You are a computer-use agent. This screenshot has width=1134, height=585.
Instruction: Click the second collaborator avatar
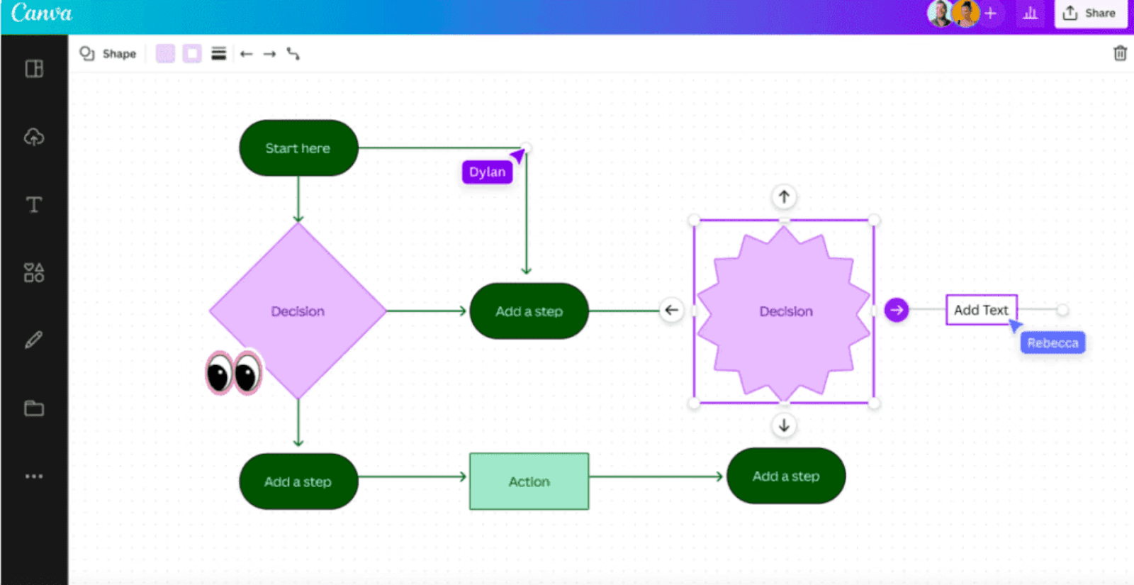[x=965, y=13]
